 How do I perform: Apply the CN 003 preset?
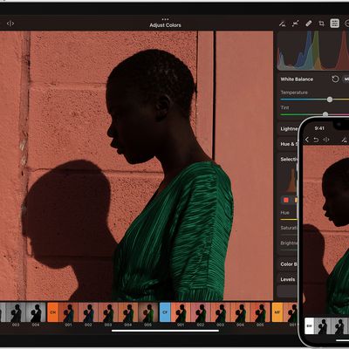tap(108, 312)
